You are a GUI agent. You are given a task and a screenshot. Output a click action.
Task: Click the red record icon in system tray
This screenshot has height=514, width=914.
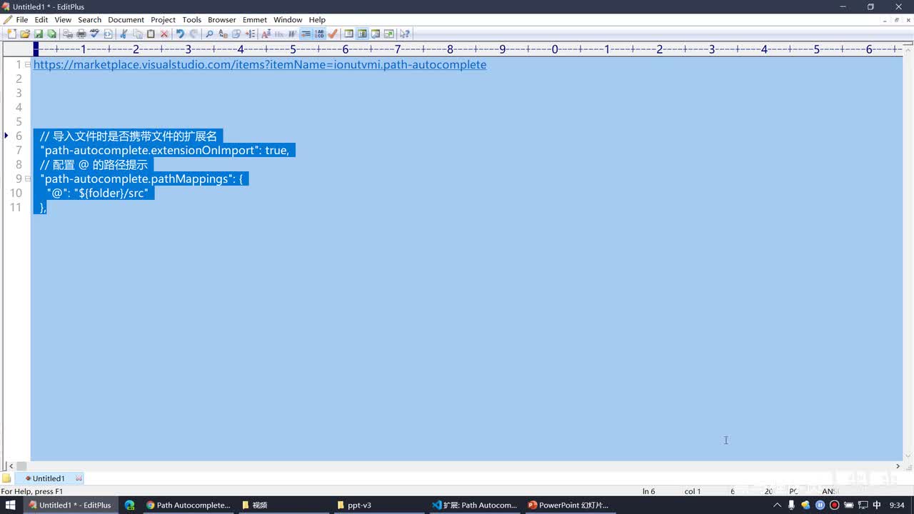pos(834,505)
